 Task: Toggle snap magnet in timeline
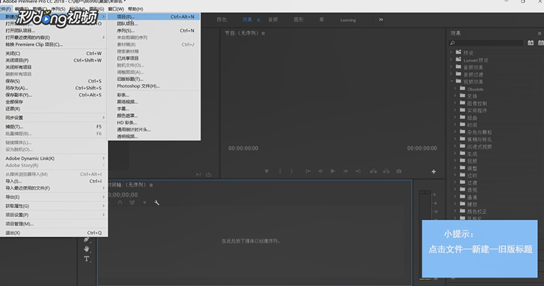(x=119, y=203)
